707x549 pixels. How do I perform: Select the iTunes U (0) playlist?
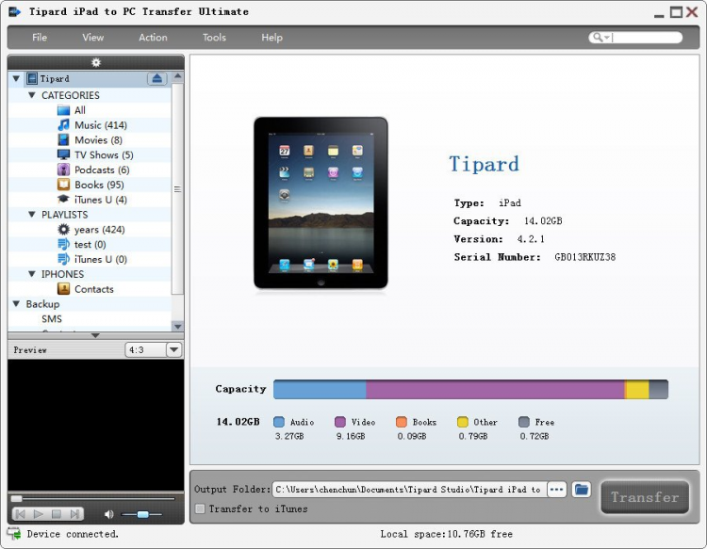(101, 259)
